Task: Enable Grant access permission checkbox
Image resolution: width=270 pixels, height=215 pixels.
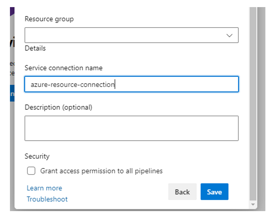Action: [31, 171]
